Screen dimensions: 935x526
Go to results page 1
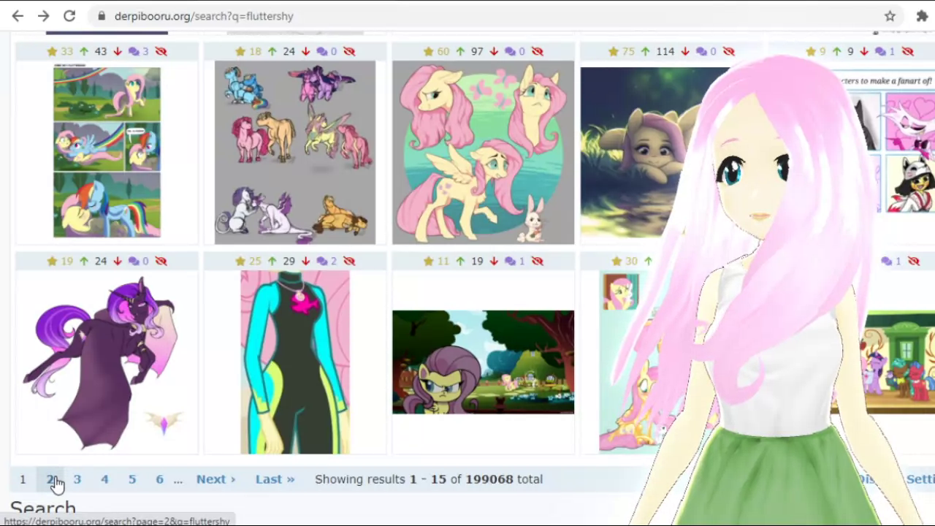coord(23,479)
